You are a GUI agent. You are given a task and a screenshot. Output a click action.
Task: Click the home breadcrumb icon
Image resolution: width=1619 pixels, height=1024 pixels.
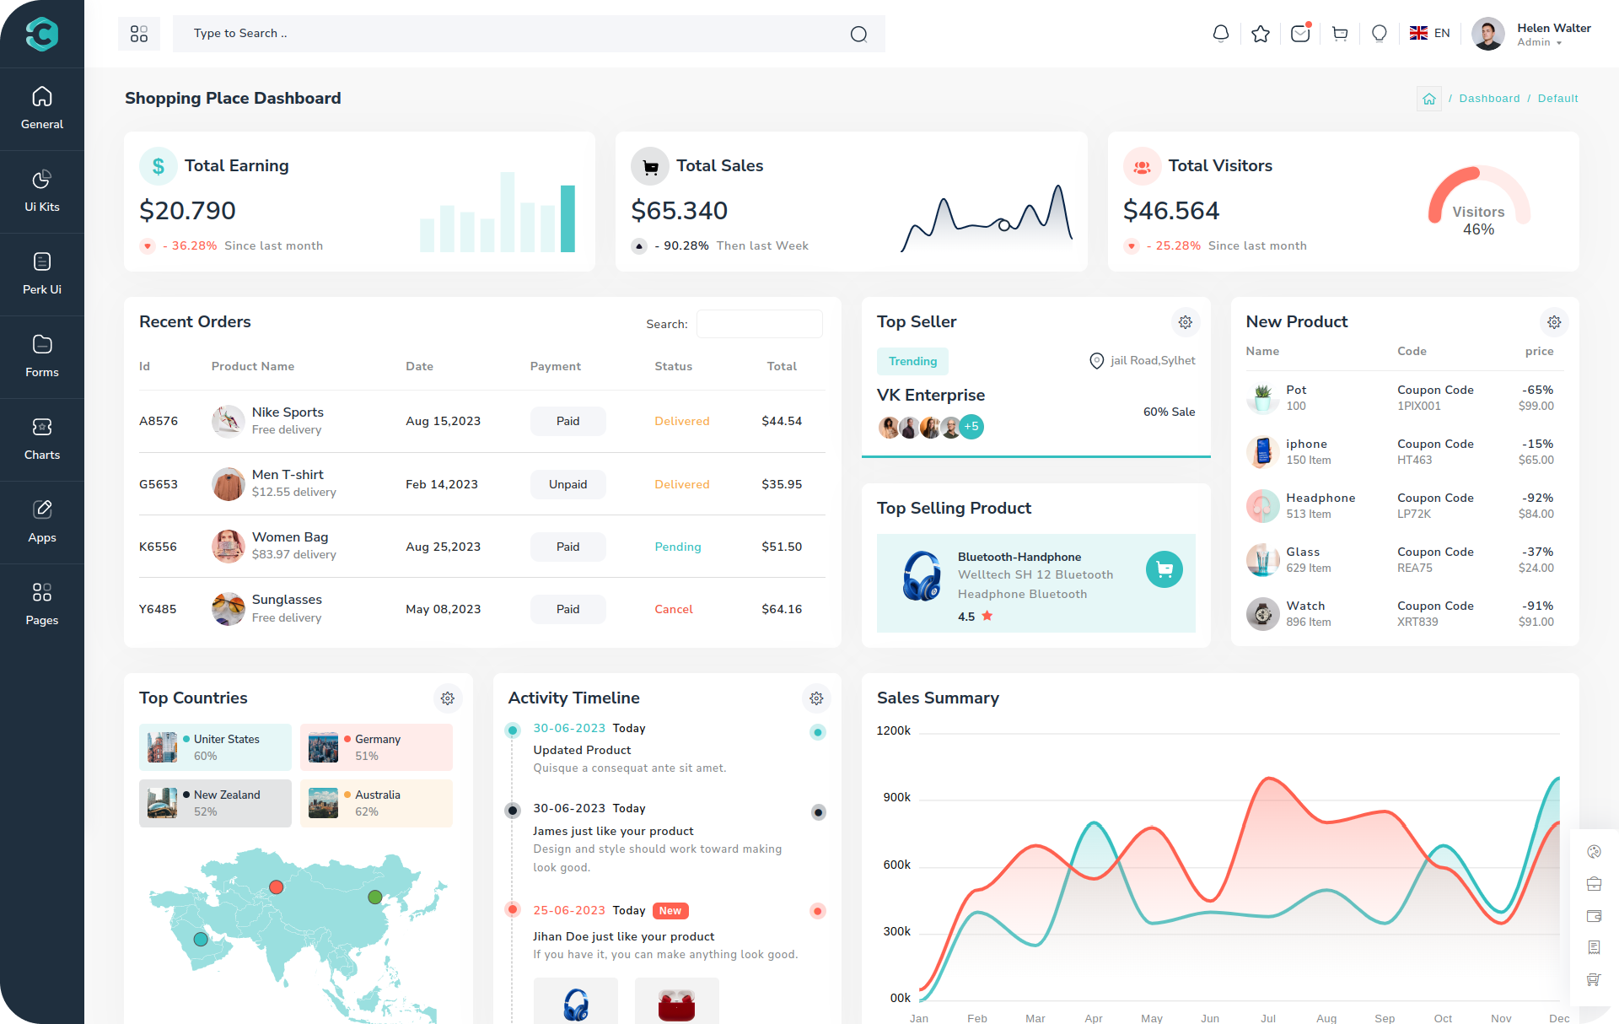1428,99
